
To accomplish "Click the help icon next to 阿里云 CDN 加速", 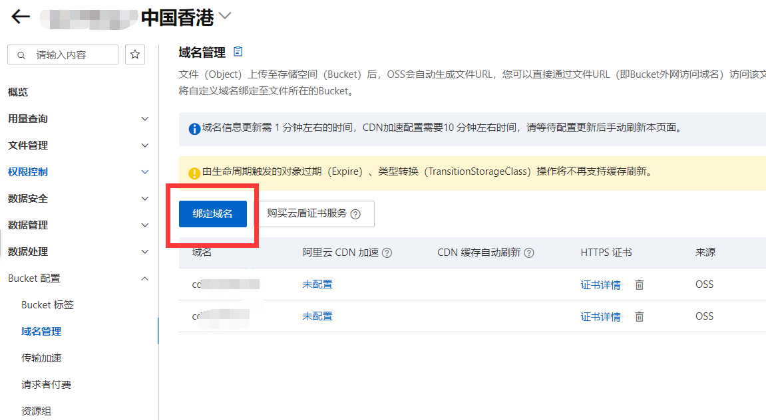I will pos(387,253).
